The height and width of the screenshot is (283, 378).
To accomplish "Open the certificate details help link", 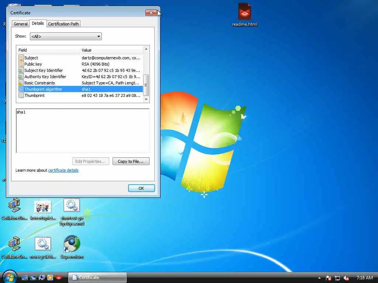I will 63,170.
